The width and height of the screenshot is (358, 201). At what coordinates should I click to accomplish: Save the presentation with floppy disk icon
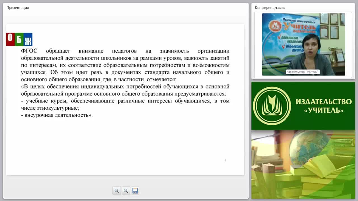[x=135, y=191]
